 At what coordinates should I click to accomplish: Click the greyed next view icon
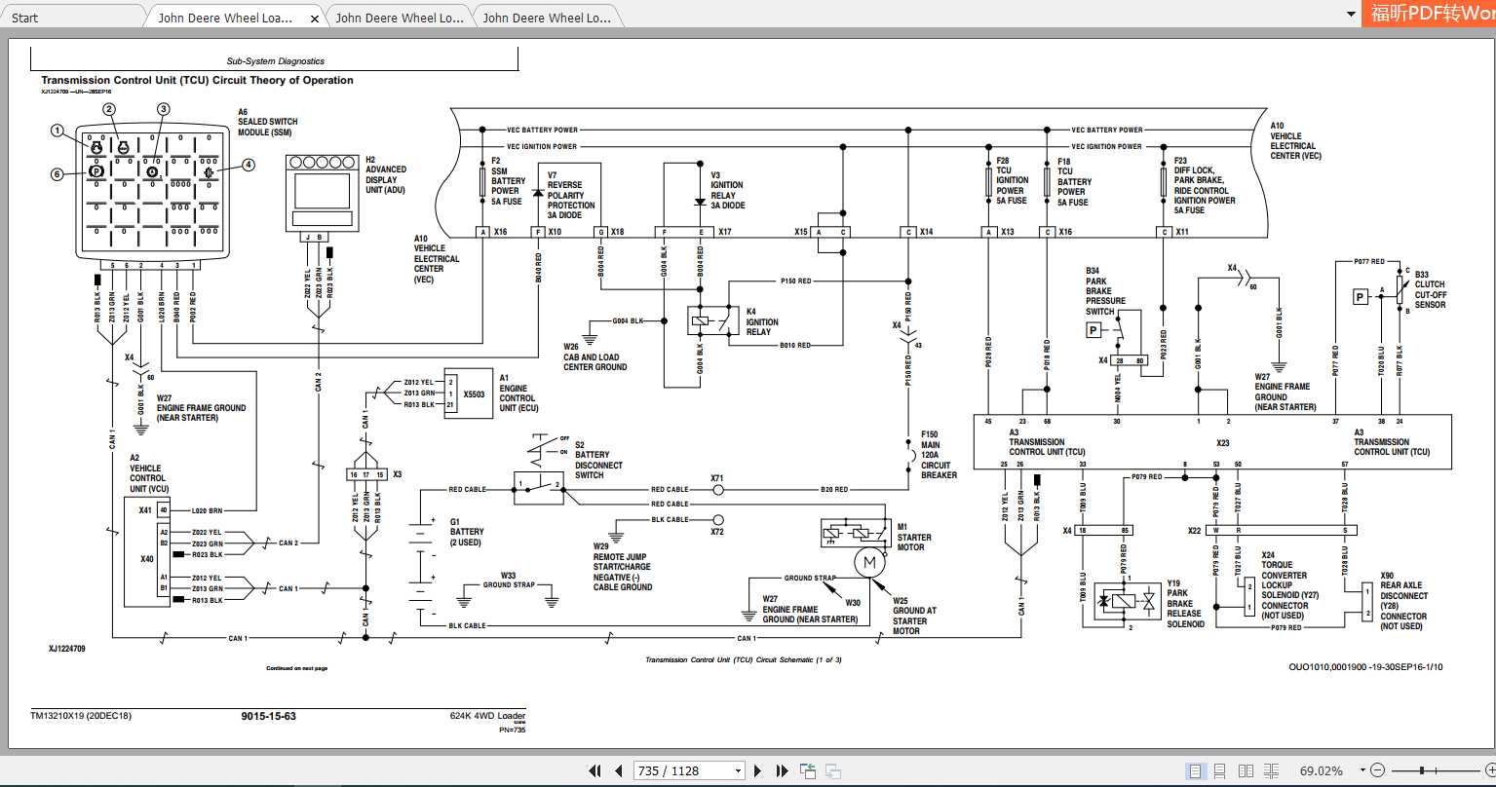[x=833, y=770]
